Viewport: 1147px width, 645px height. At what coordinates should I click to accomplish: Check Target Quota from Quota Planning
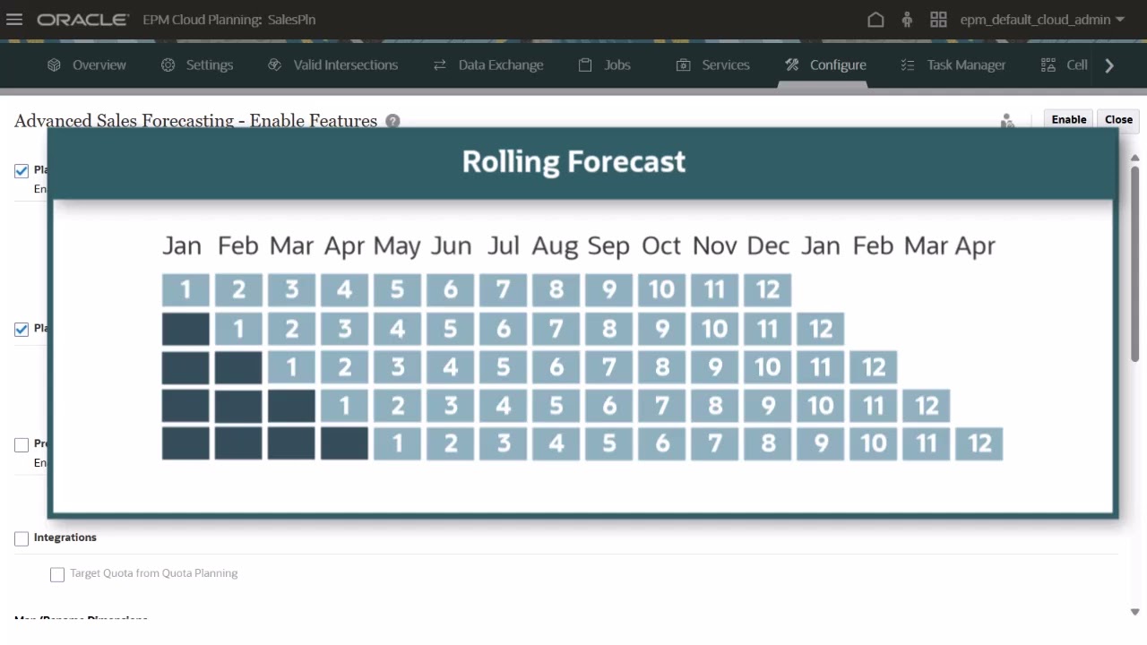pyautogui.click(x=57, y=574)
